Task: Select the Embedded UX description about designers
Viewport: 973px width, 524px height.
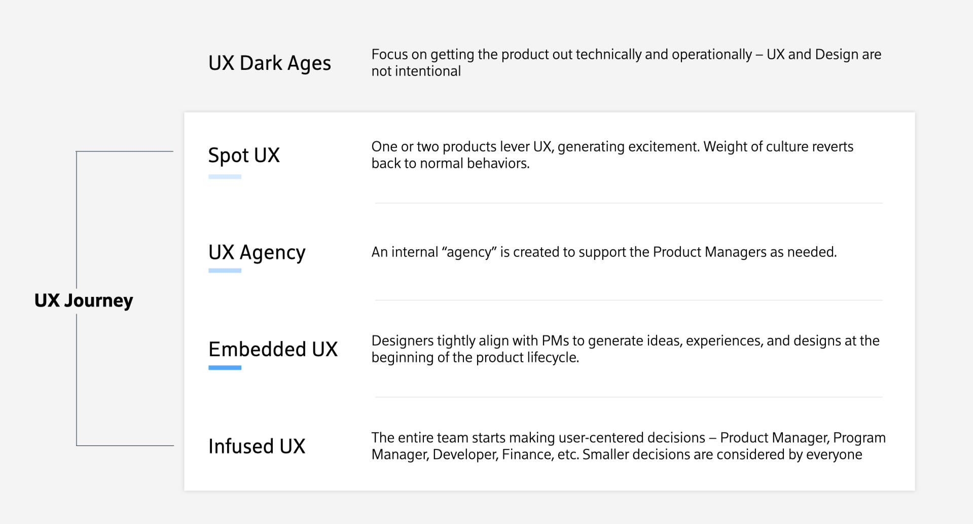Action: [625, 349]
